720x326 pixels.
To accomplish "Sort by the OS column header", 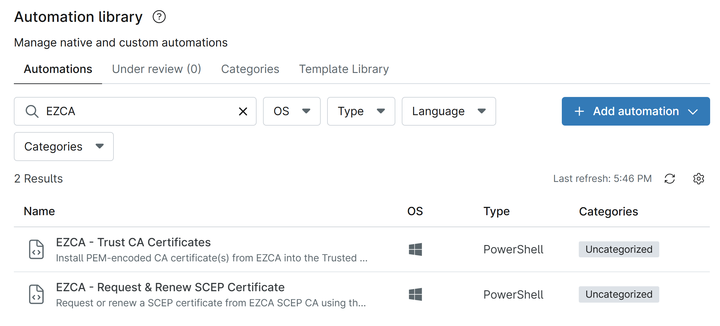I will pyautogui.click(x=415, y=211).
